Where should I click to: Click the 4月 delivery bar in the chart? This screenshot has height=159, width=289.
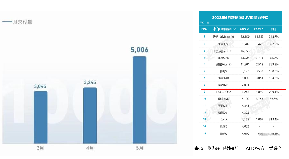tap(90, 115)
